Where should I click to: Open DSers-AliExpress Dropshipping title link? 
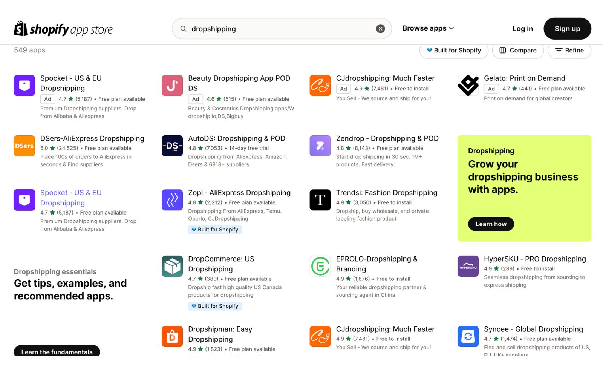(92, 138)
